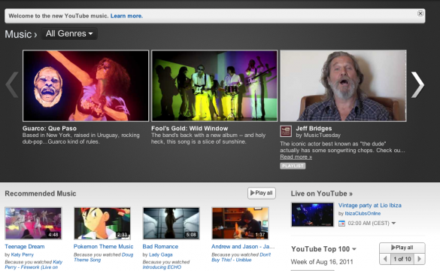Close the welcome banner with the X icon

420,14
